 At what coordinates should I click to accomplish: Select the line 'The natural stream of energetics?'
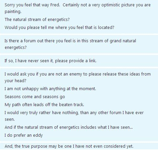37,20
